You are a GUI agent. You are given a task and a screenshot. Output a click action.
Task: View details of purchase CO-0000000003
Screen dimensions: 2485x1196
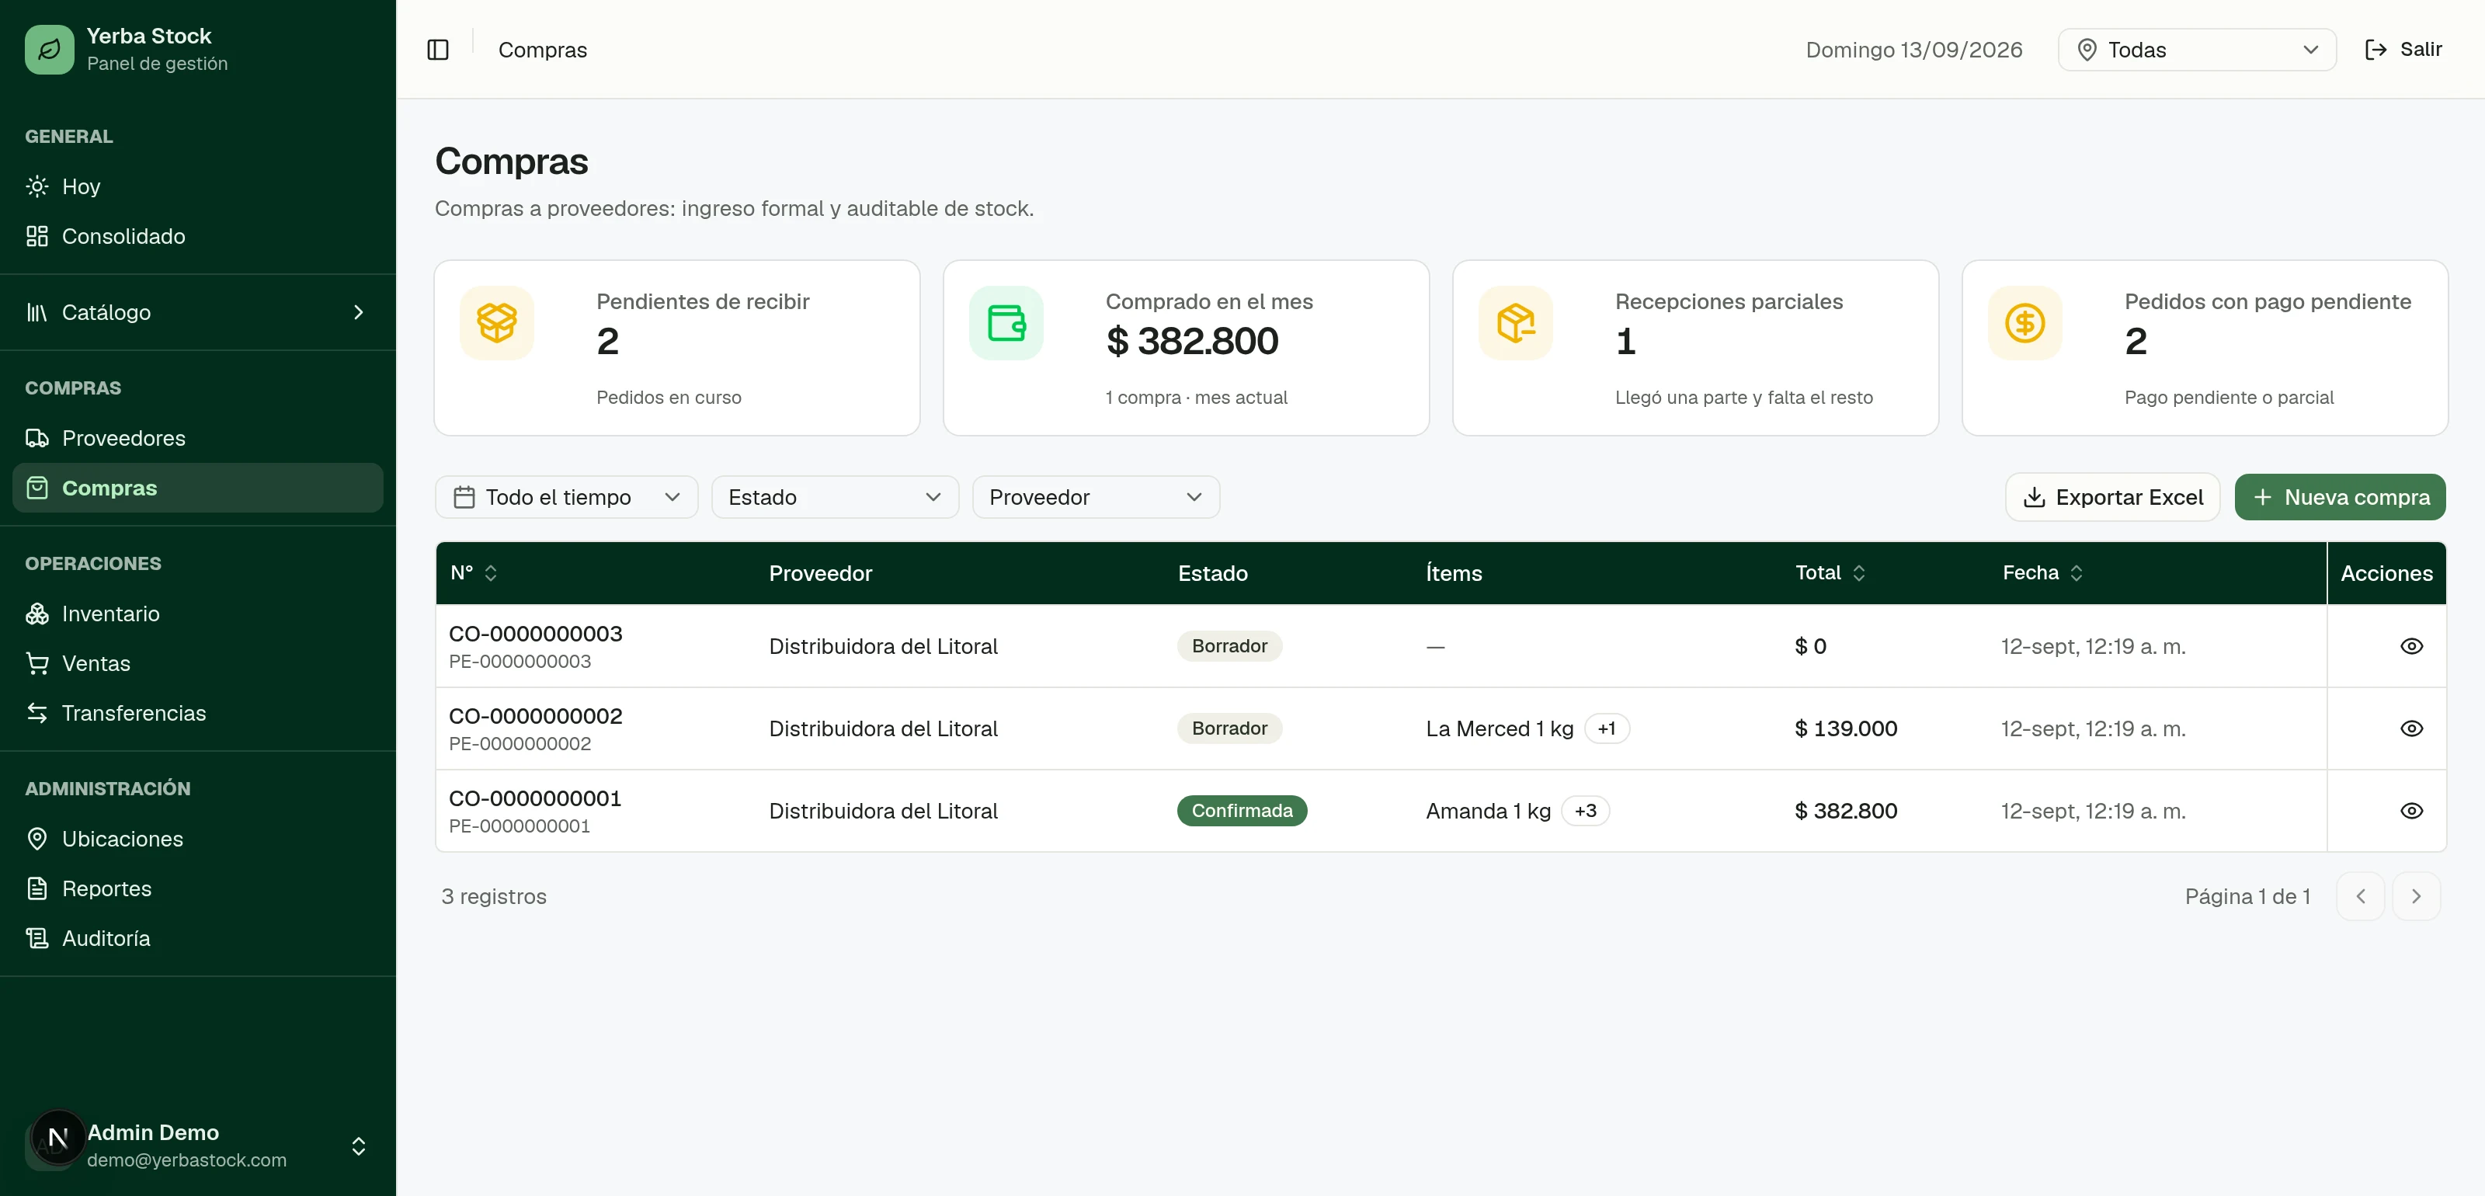coord(2410,646)
